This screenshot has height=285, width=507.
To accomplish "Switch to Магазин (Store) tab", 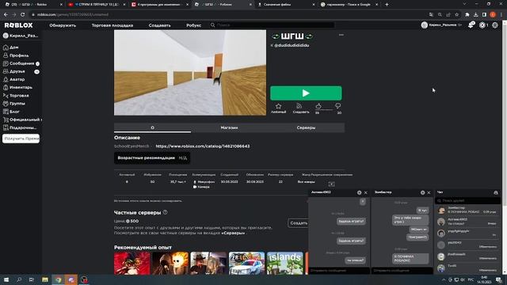I will pos(229,127).
